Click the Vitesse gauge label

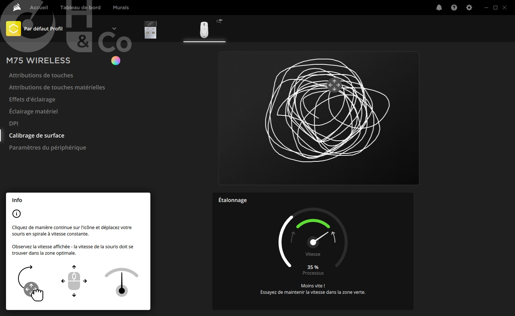pos(313,254)
